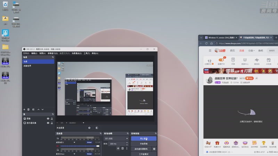This screenshot has width=278, height=156.
Task: Move scene up with the up arrow
Action: pos(39,110)
